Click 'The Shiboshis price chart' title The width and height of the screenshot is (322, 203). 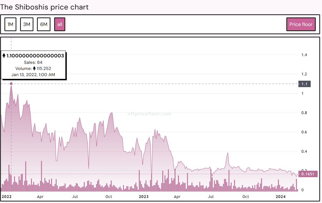pyautogui.click(x=44, y=7)
